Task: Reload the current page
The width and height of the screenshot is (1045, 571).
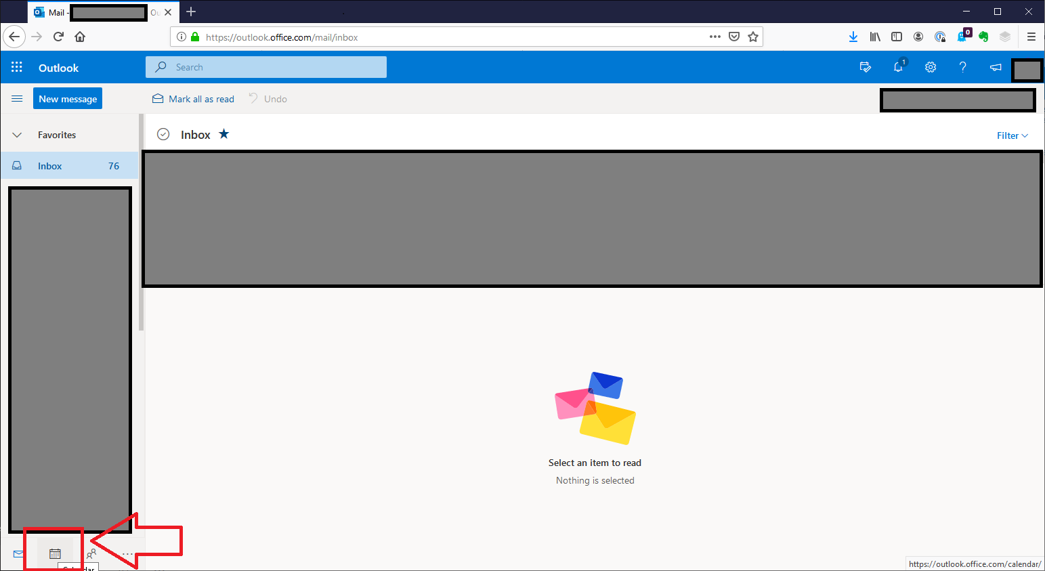Action: tap(58, 37)
